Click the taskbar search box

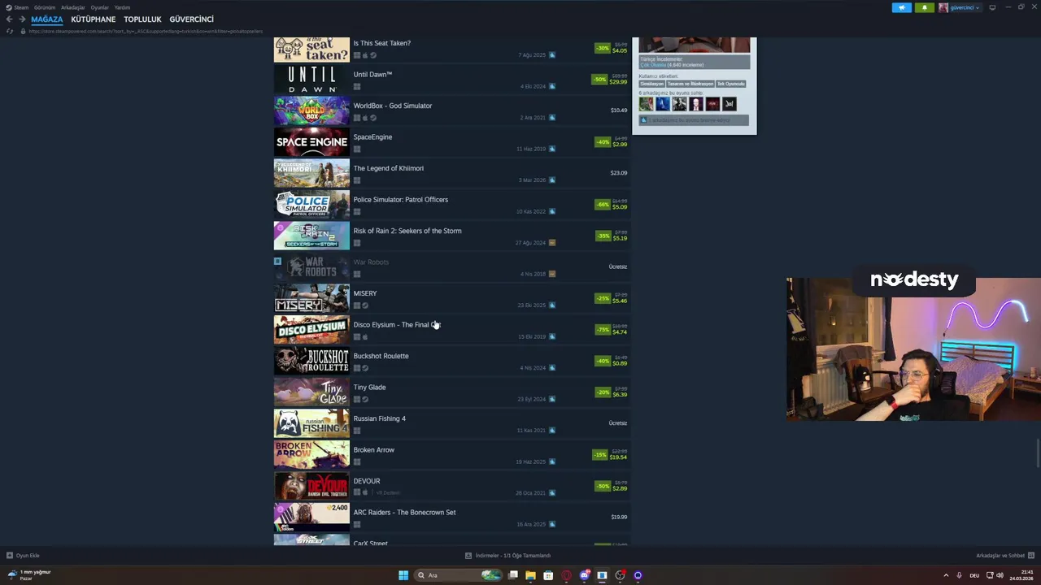coord(458,575)
